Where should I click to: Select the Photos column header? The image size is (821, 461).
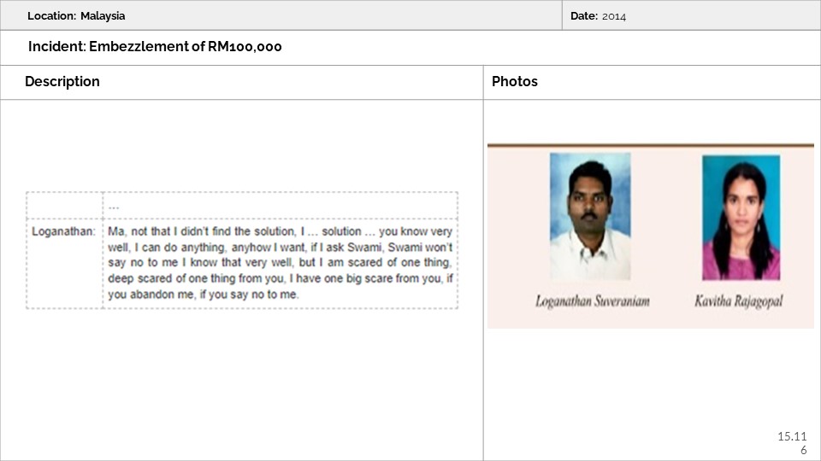(515, 82)
